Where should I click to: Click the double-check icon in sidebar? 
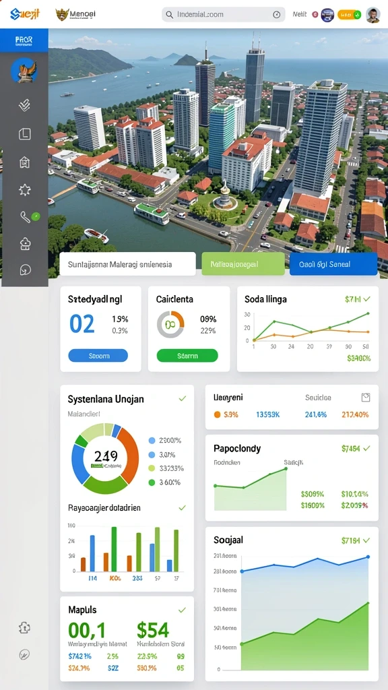coord(25,104)
